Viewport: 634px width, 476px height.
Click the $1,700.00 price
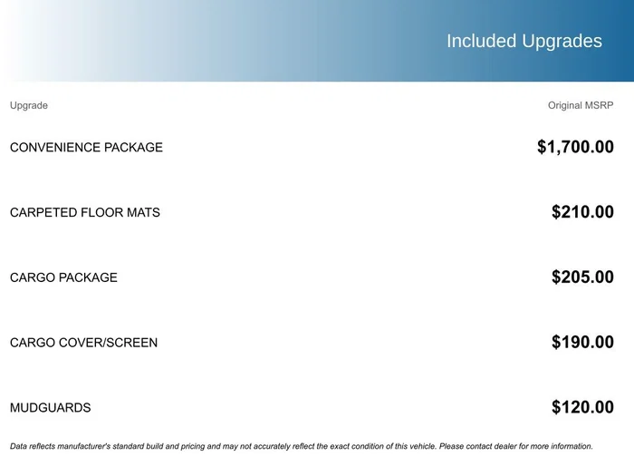pyautogui.click(x=575, y=147)
